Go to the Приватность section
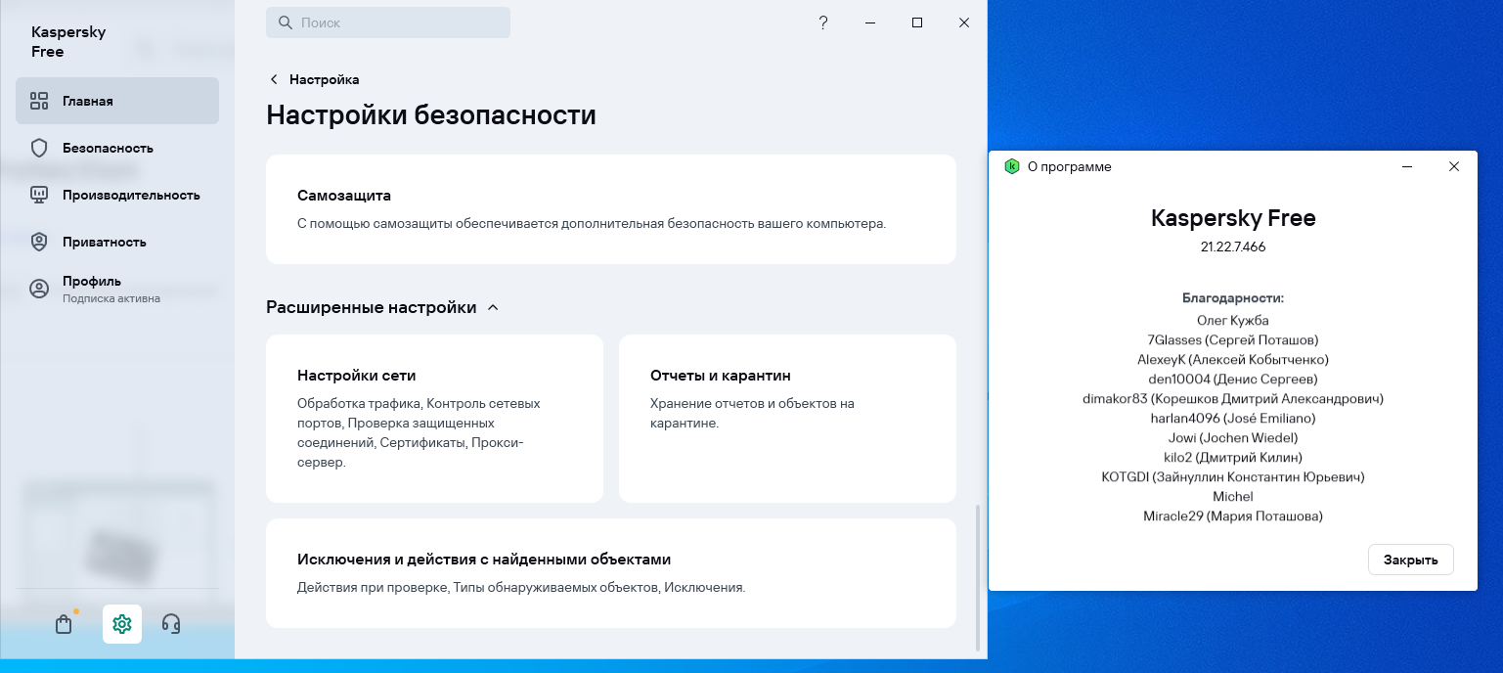 (x=117, y=242)
